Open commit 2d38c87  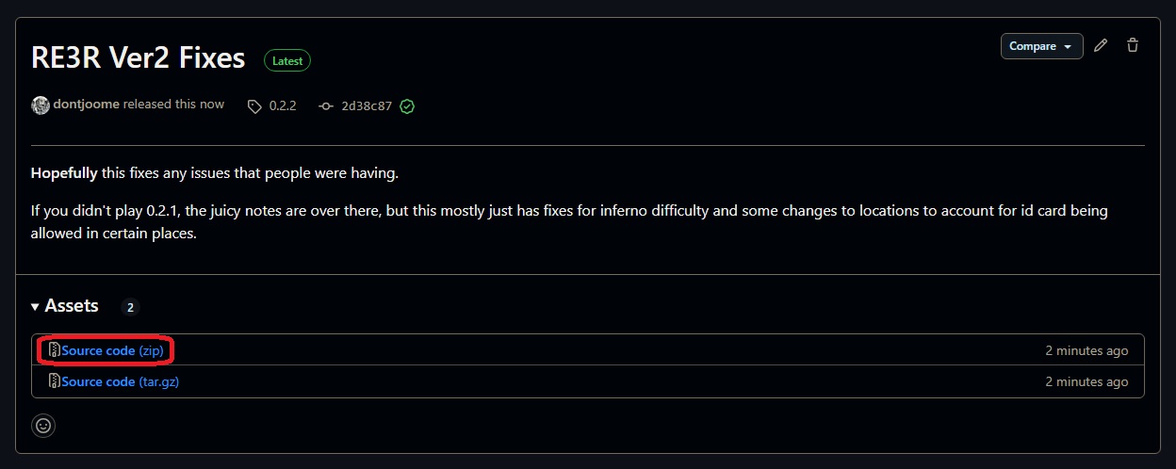(367, 106)
